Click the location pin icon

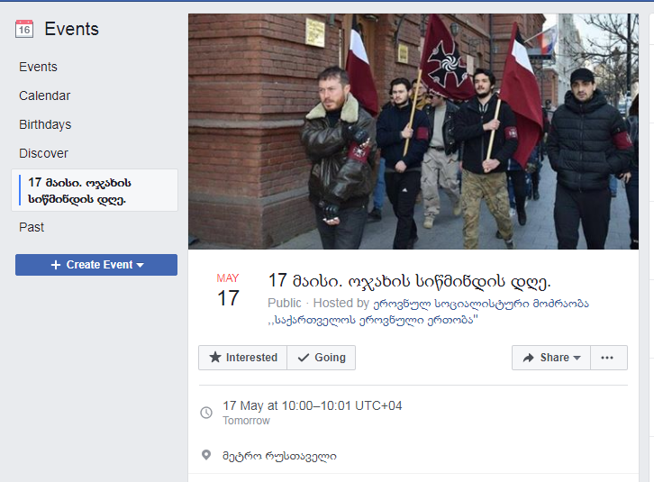(206, 455)
